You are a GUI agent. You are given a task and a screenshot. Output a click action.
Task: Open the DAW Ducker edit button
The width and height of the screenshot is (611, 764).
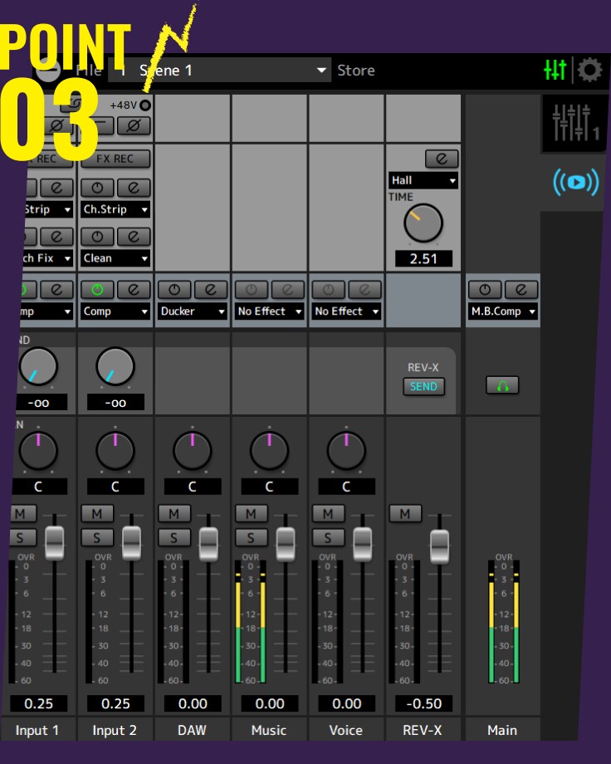point(211,290)
